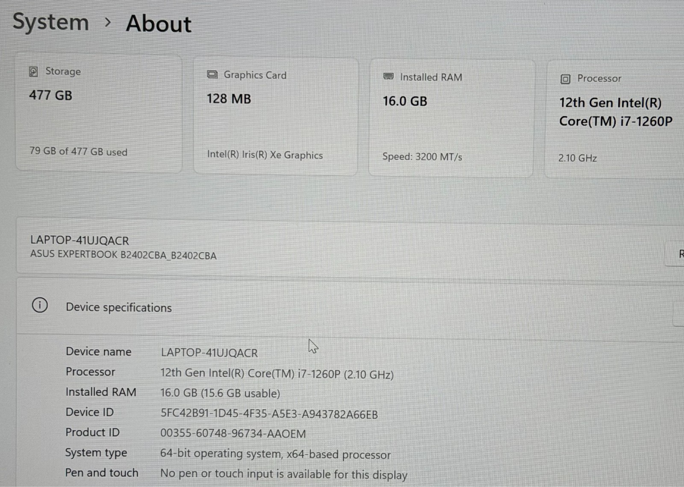Click the Processor chip icon
The image size is (684, 487).
click(x=565, y=79)
